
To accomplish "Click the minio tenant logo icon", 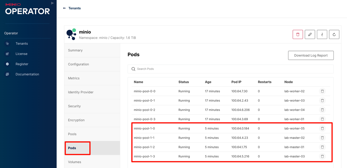I will point(71,34).
